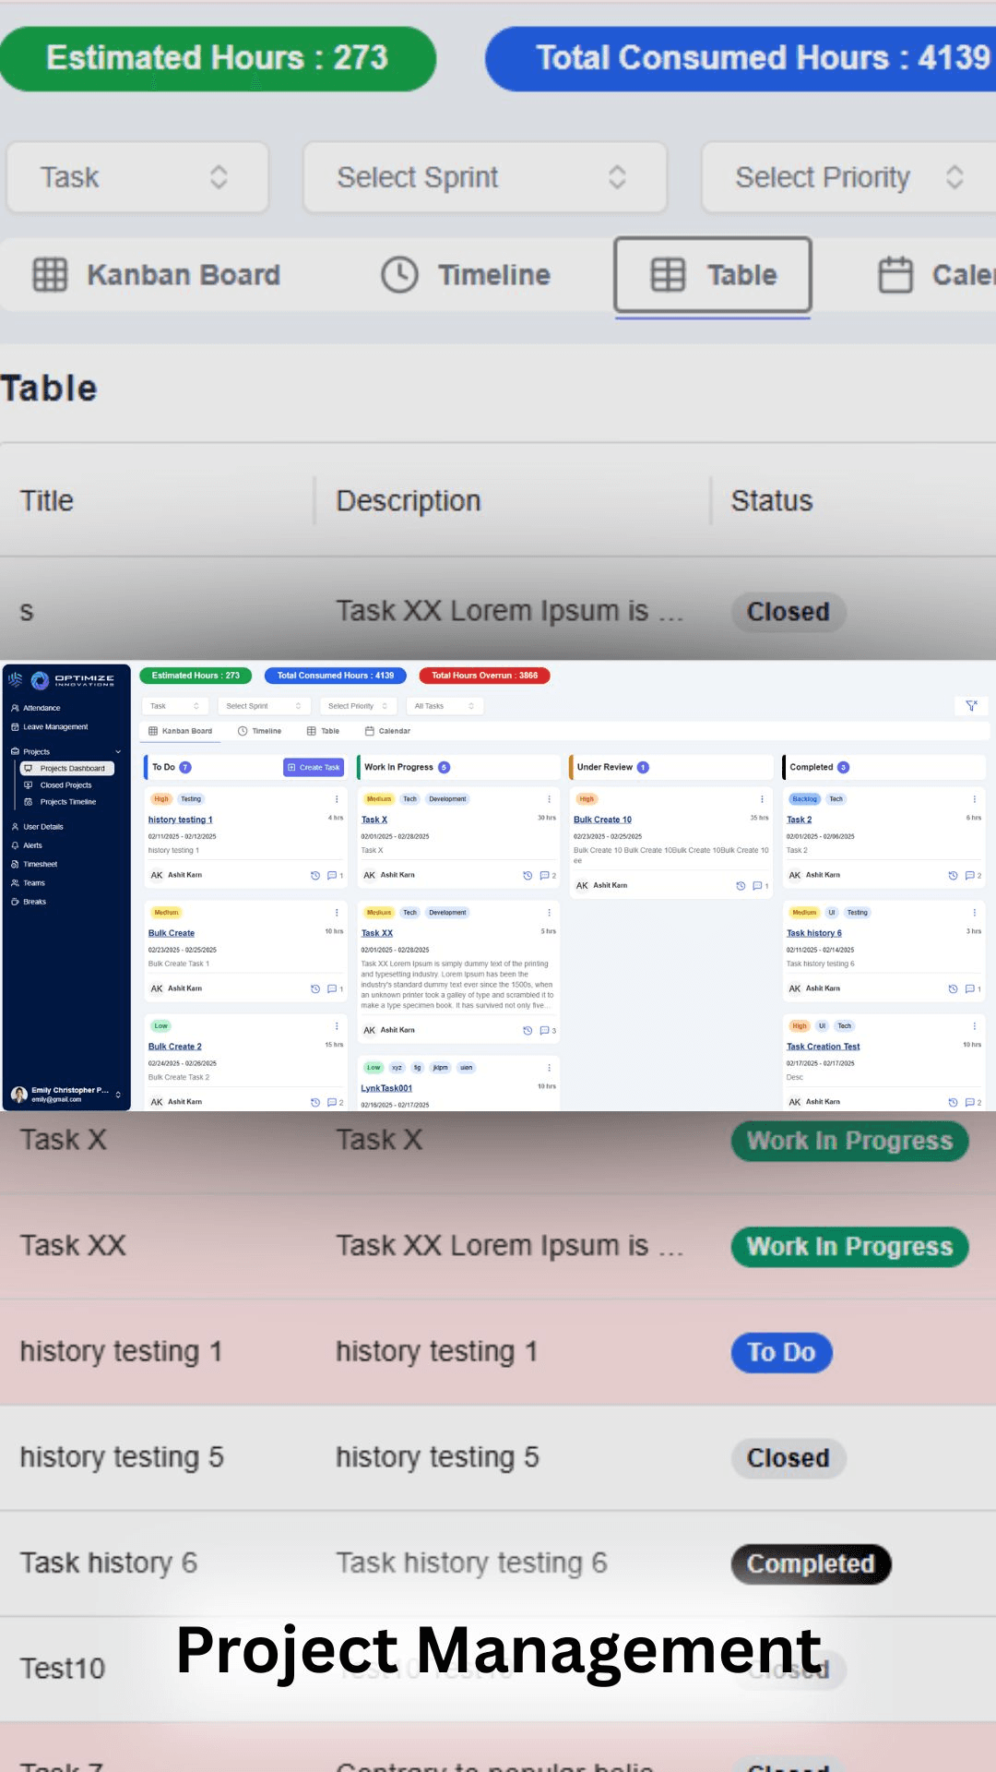Open three-dot menu on Task 2 card
This screenshot has width=996, height=1772.
coord(974,799)
